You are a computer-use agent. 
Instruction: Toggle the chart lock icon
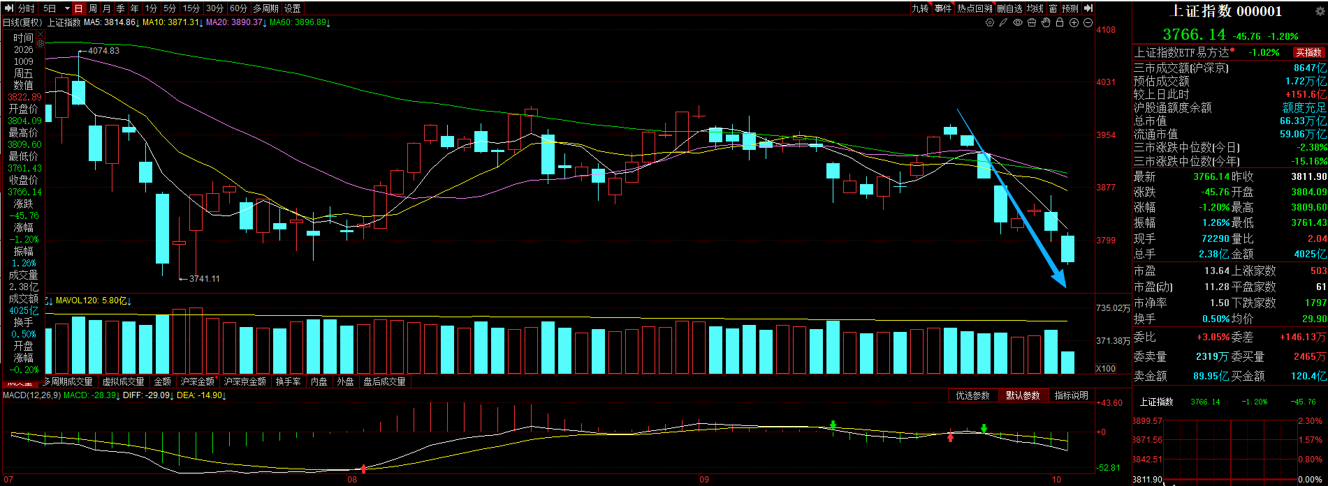tap(1060, 22)
